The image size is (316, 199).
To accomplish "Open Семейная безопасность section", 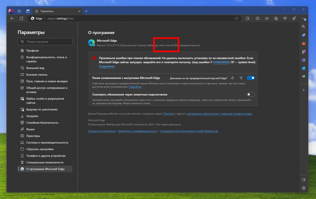I will pyautogui.click(x=45, y=123).
